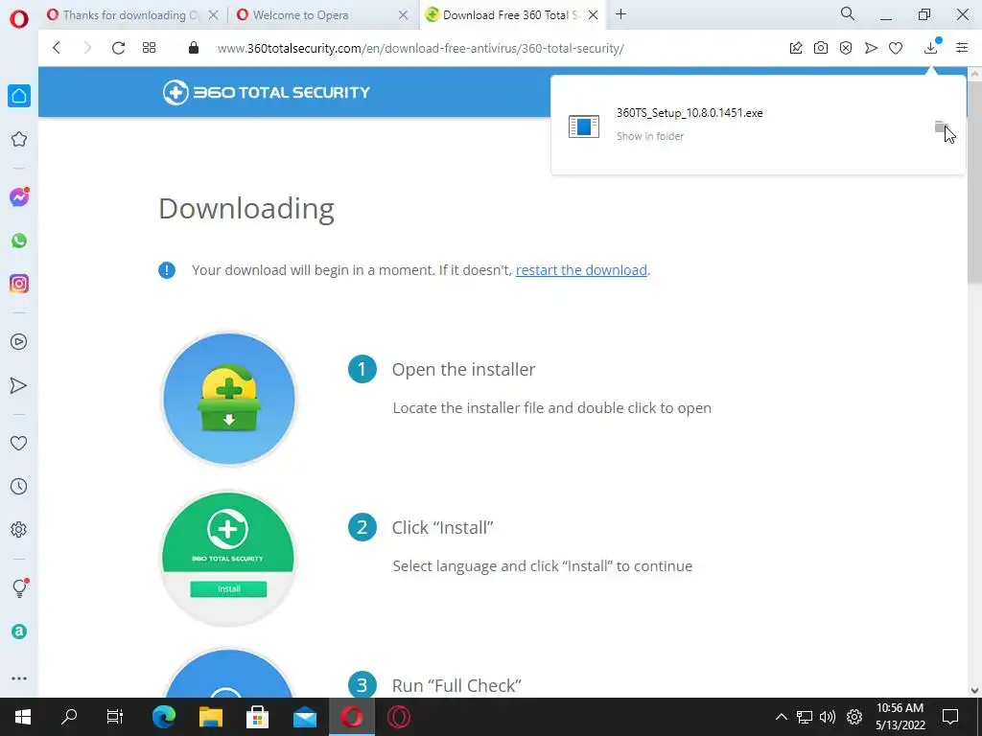Open Bookmarks star icon in sidebar

tap(19, 139)
